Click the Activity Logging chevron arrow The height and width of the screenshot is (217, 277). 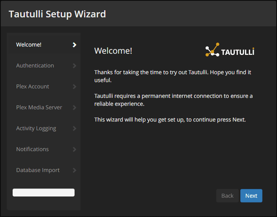pos(75,129)
